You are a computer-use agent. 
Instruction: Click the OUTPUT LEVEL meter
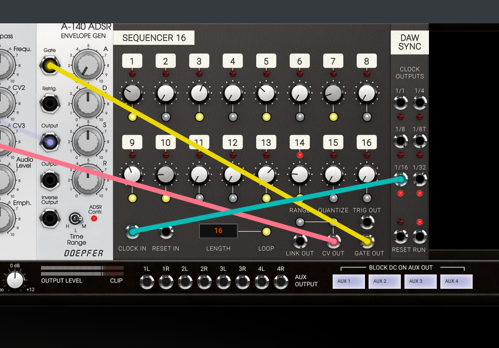[x=82, y=271]
